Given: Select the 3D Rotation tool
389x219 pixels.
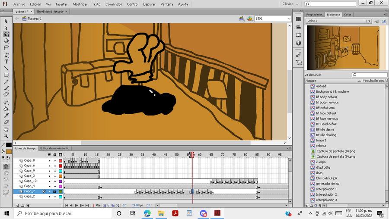Looking at the screenshot, I should pos(6,41).
